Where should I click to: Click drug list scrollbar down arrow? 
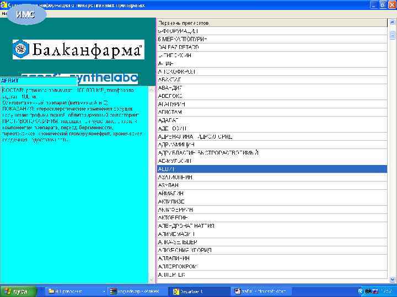pos(393,279)
